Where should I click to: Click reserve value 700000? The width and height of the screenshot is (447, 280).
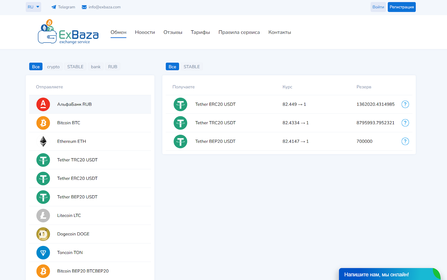[364, 142]
